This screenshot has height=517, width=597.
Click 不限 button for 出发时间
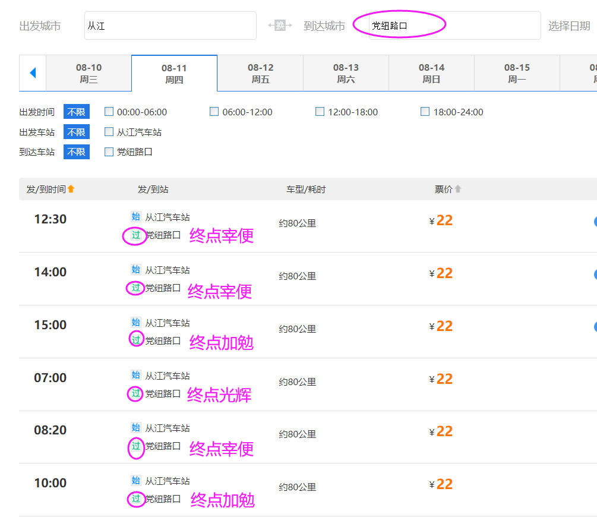[x=76, y=112]
